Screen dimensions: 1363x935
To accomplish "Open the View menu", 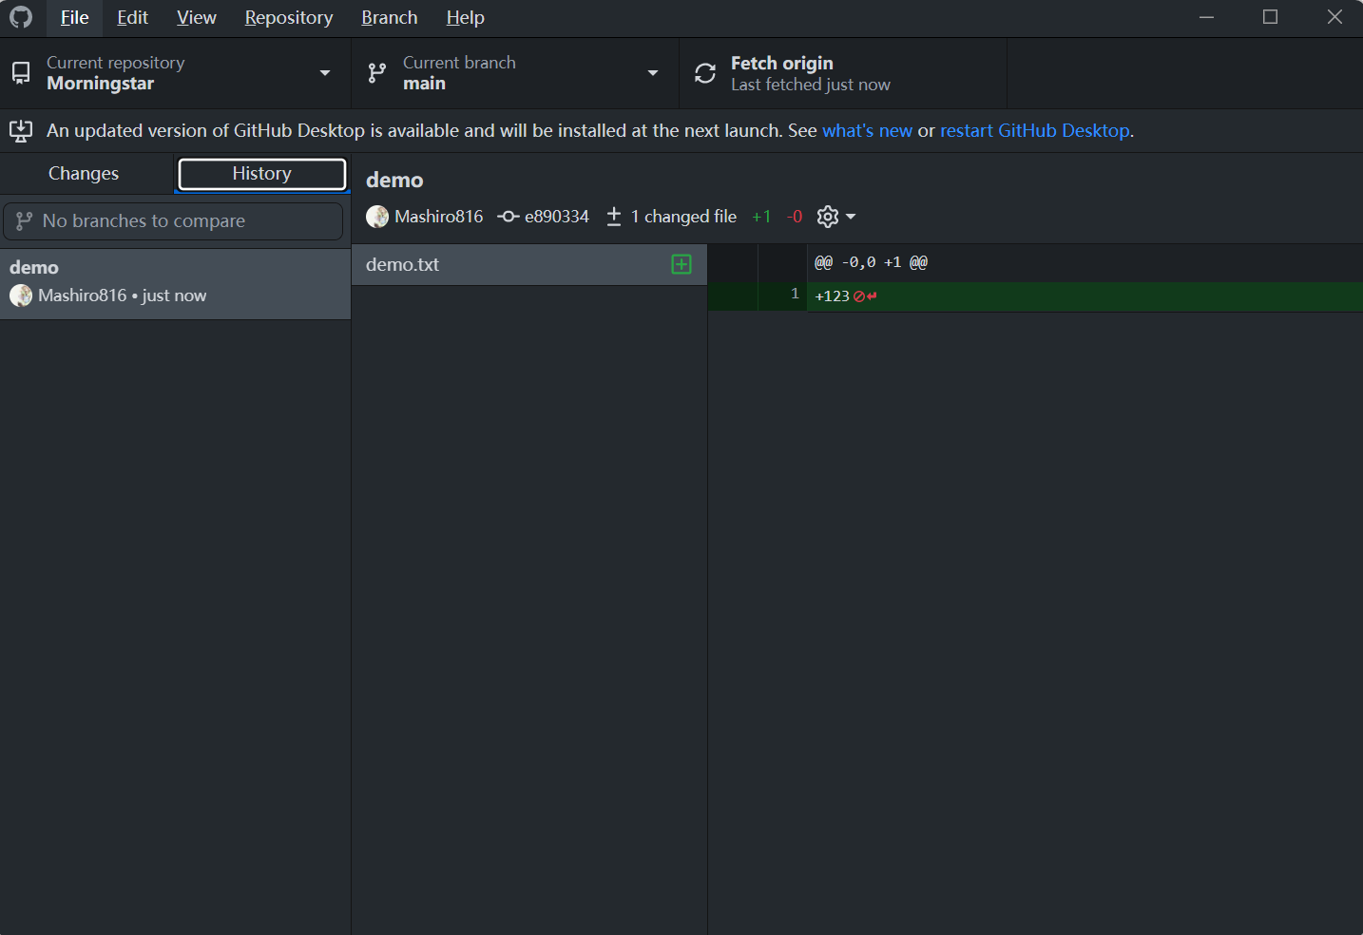I will (x=197, y=17).
